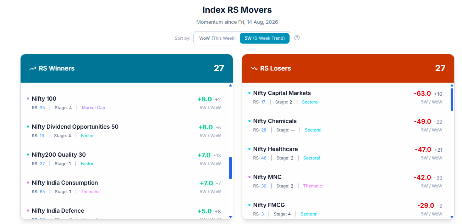Click RS value 30 of Nifty MNC

pyautogui.click(x=264, y=186)
